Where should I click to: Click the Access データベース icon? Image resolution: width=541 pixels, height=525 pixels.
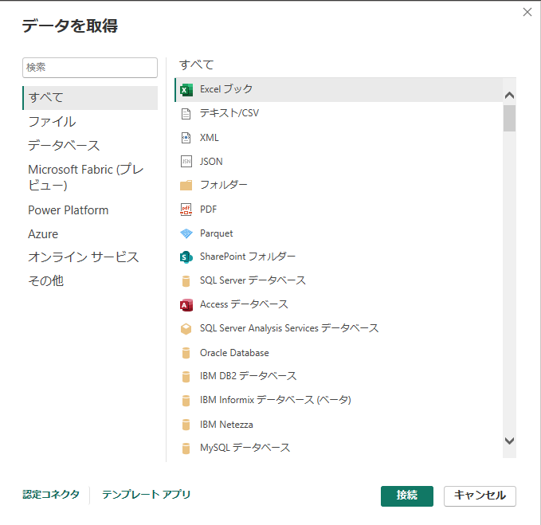pos(186,305)
